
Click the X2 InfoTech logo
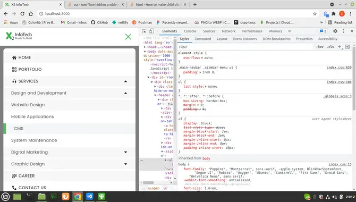19,36
